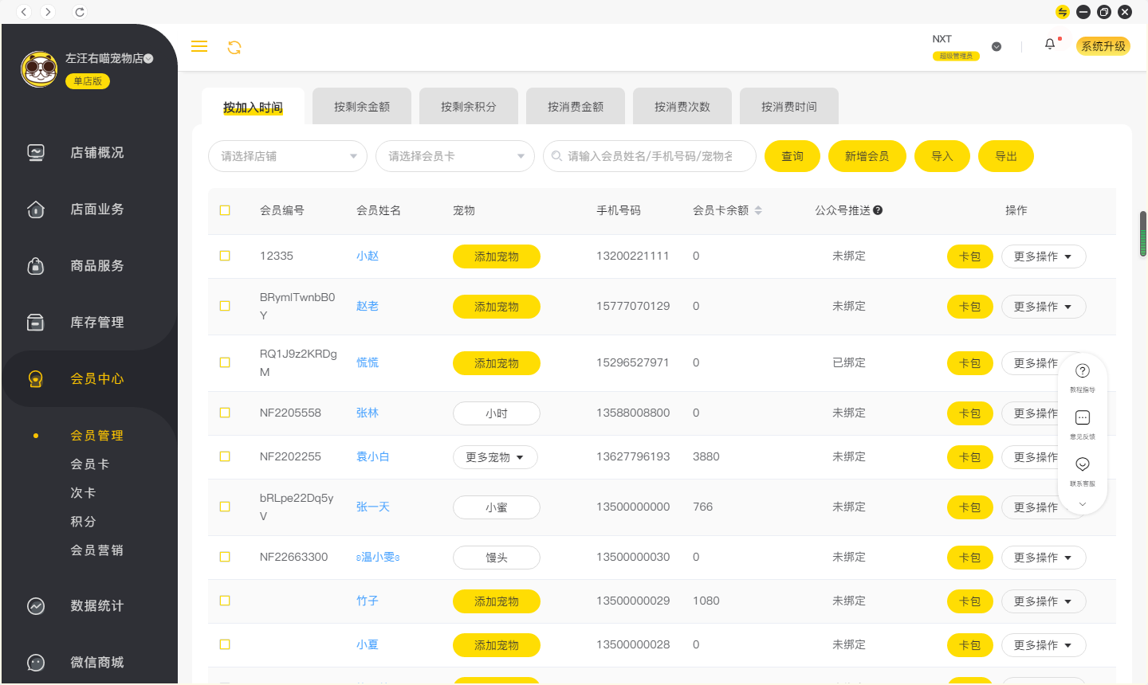Check the row for member 张一天
The width and height of the screenshot is (1148, 685).
coord(225,507)
